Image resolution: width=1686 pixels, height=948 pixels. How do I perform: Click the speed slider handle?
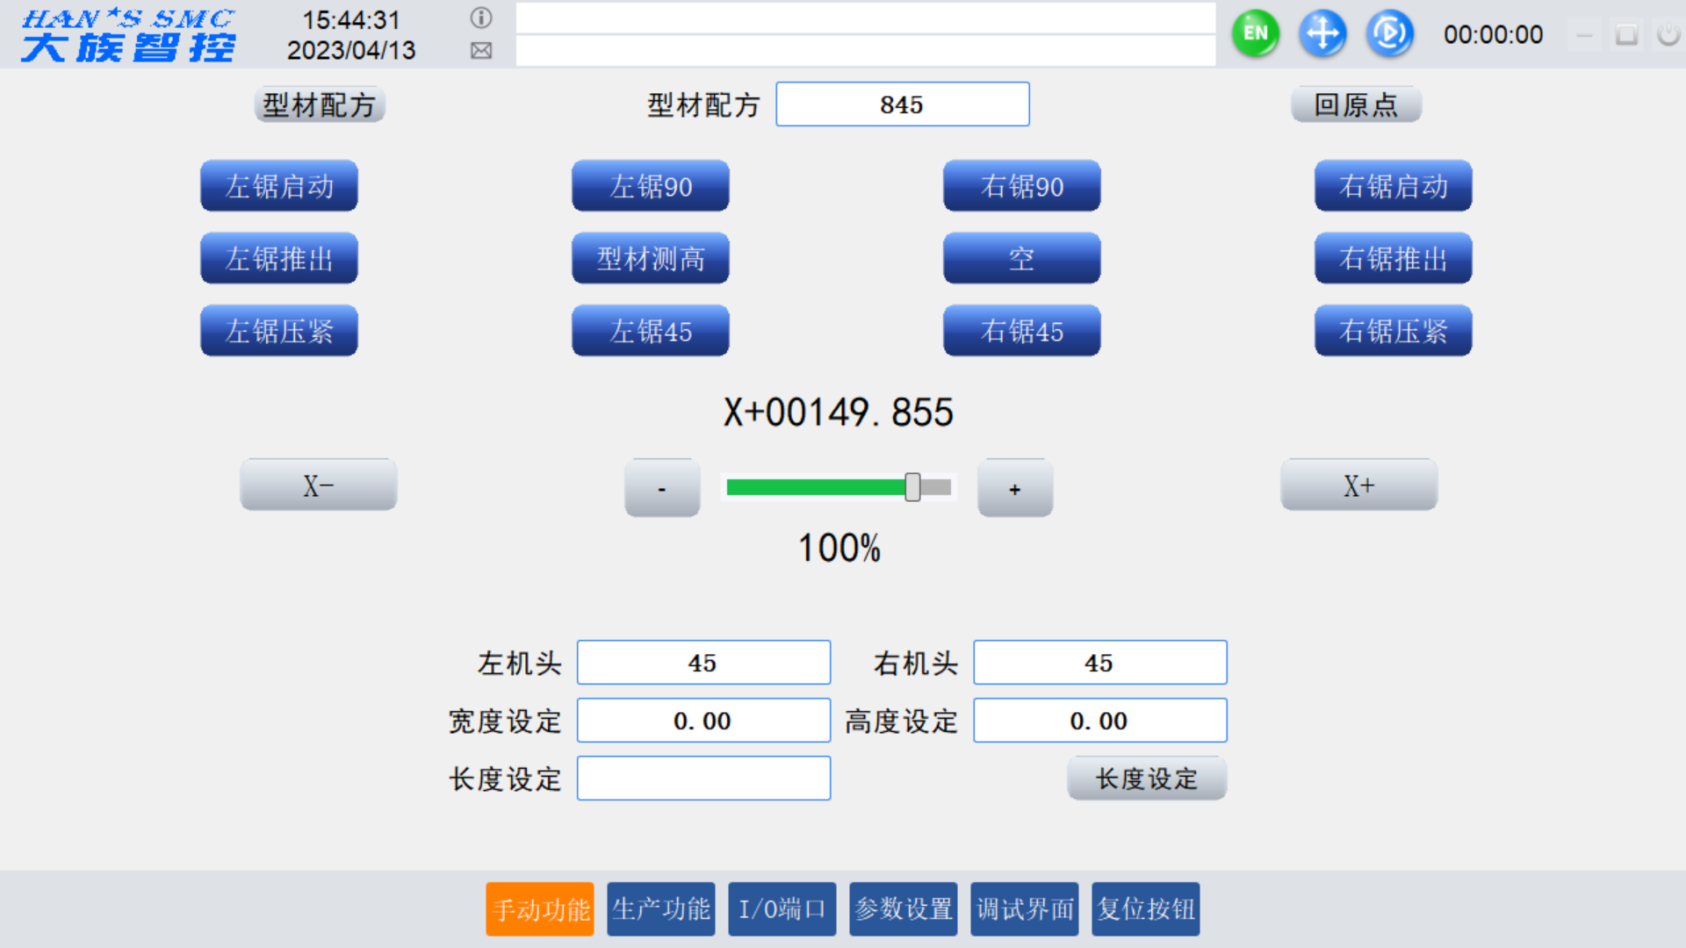(x=913, y=487)
